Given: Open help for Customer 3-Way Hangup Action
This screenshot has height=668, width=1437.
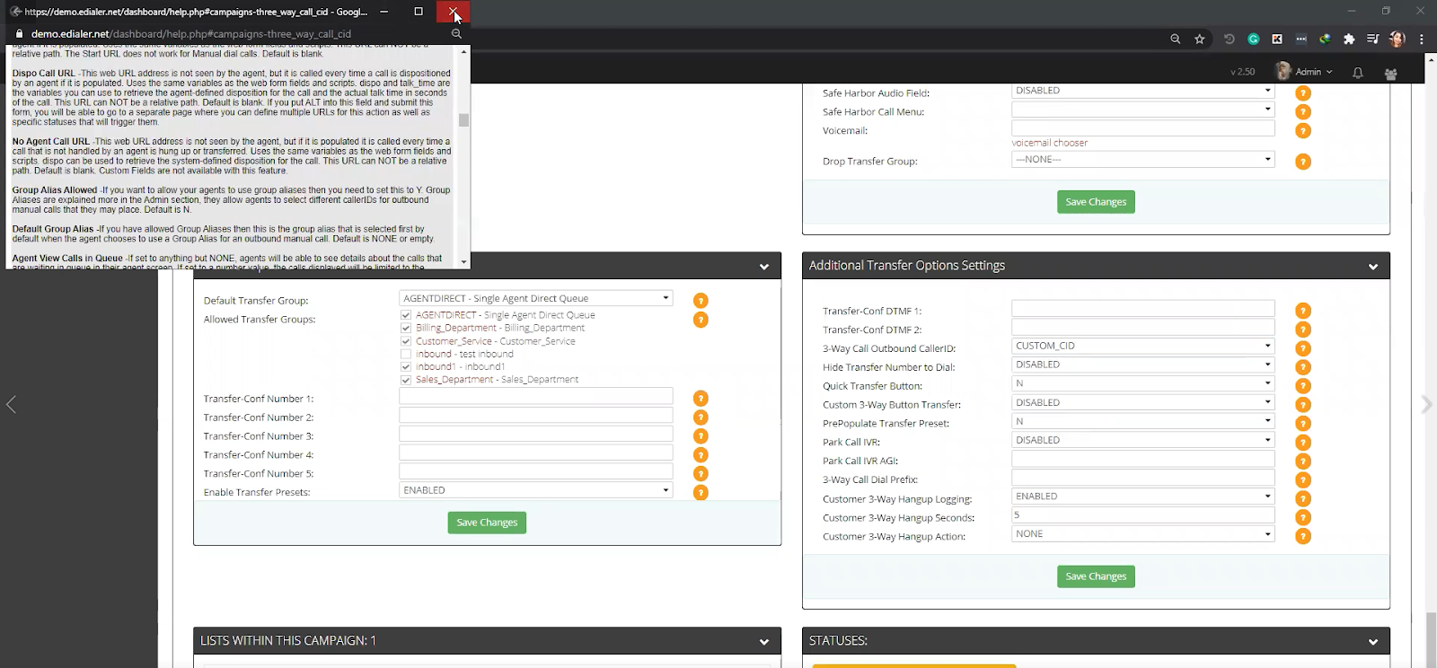Looking at the screenshot, I should 1303,537.
